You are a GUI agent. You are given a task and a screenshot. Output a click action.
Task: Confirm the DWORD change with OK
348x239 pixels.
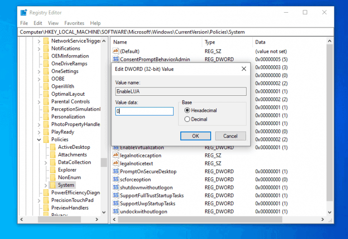click(195, 136)
